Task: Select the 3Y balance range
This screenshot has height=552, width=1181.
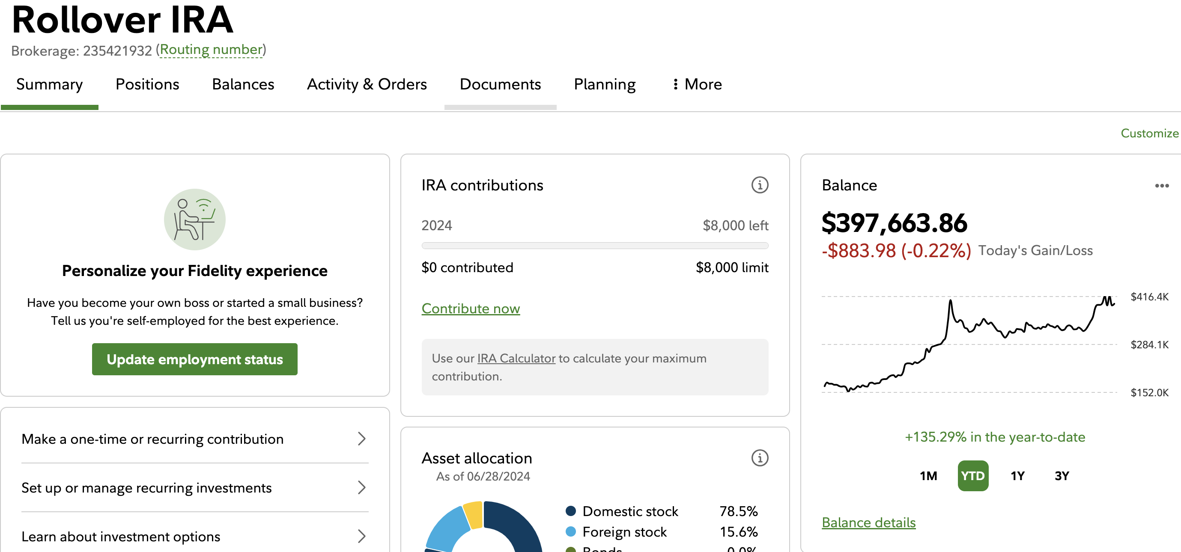Action: 1062,475
